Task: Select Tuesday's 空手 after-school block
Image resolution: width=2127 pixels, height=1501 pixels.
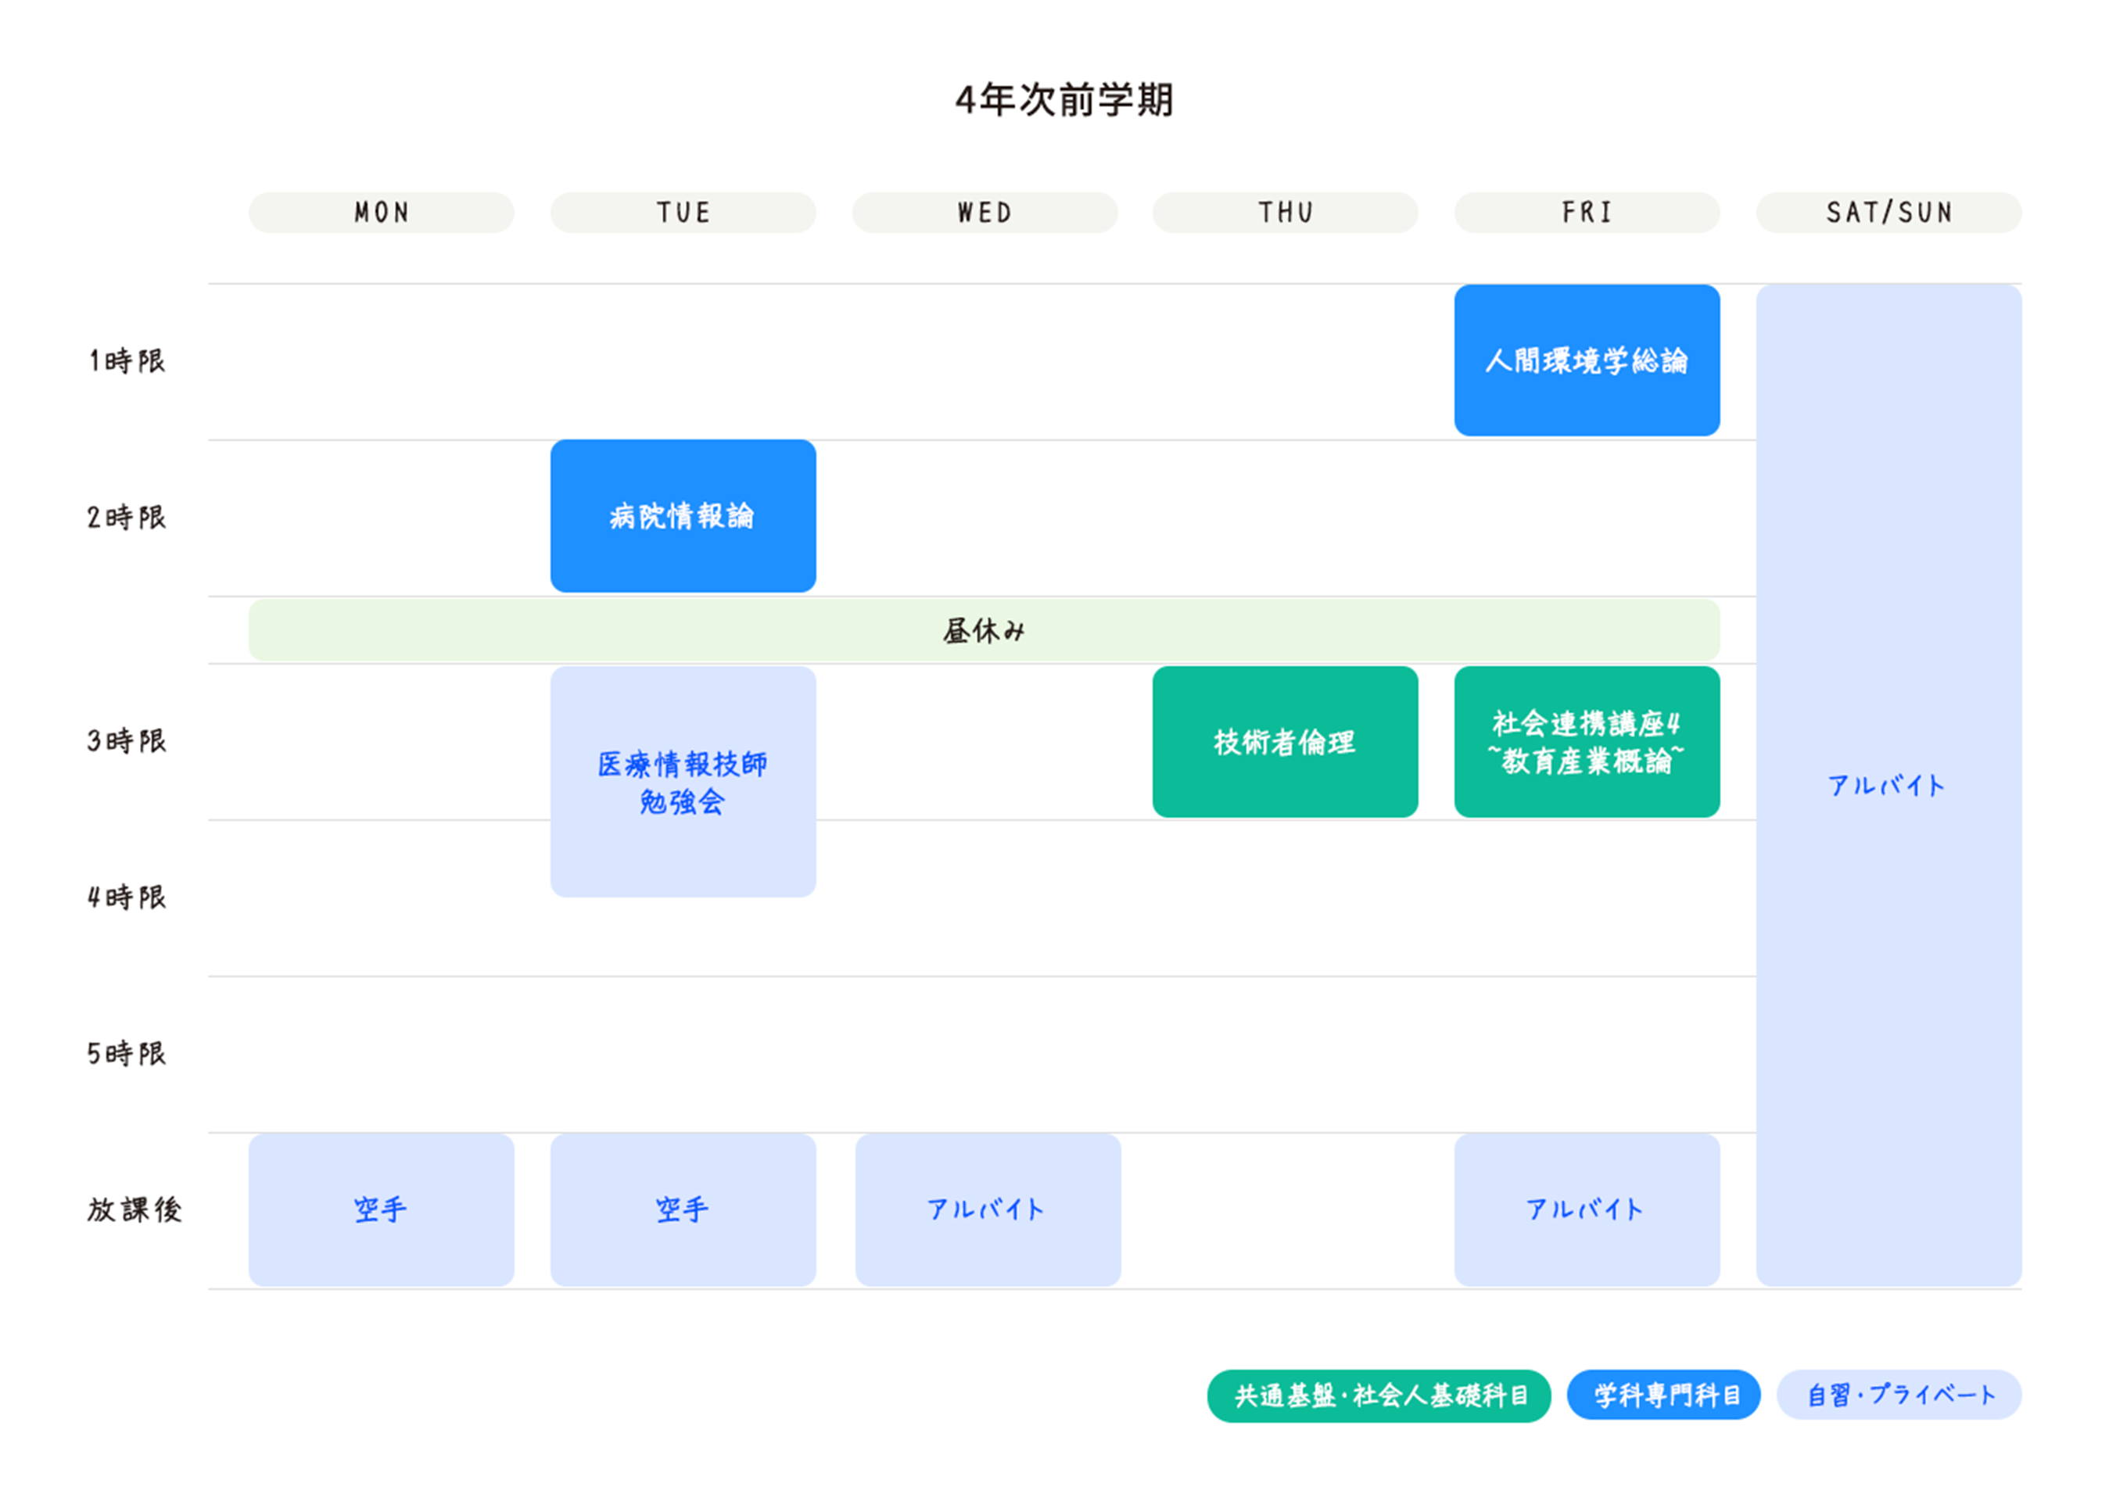Action: (683, 1209)
